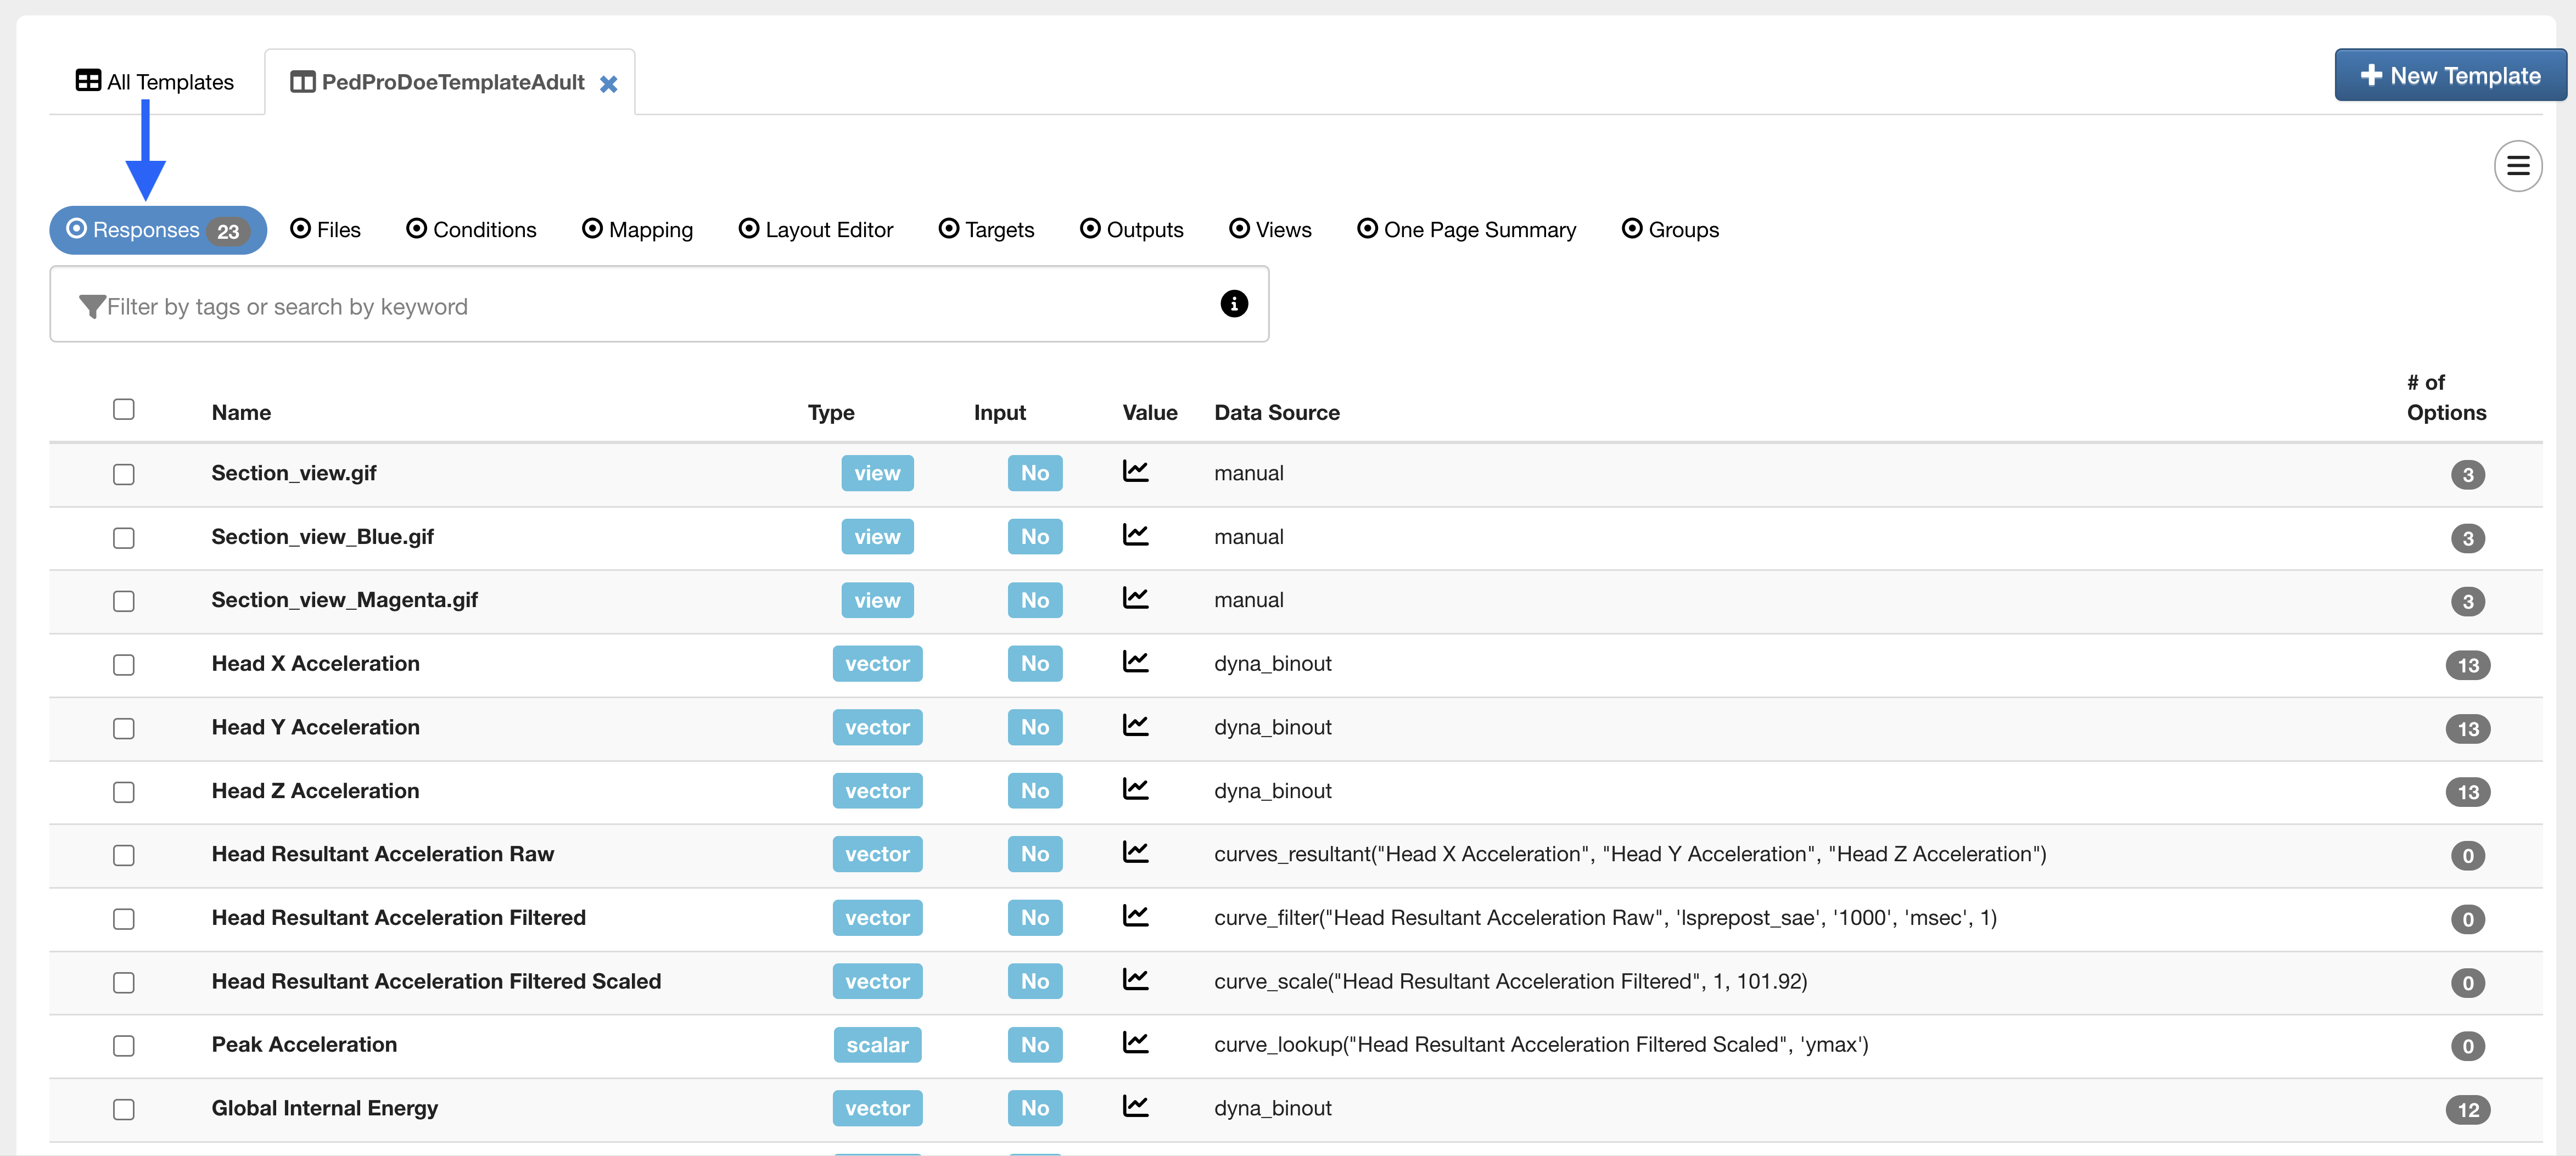Click chart icon for Head Resultant Acceleration Raw
The width and height of the screenshot is (2576, 1156).
click(1135, 852)
